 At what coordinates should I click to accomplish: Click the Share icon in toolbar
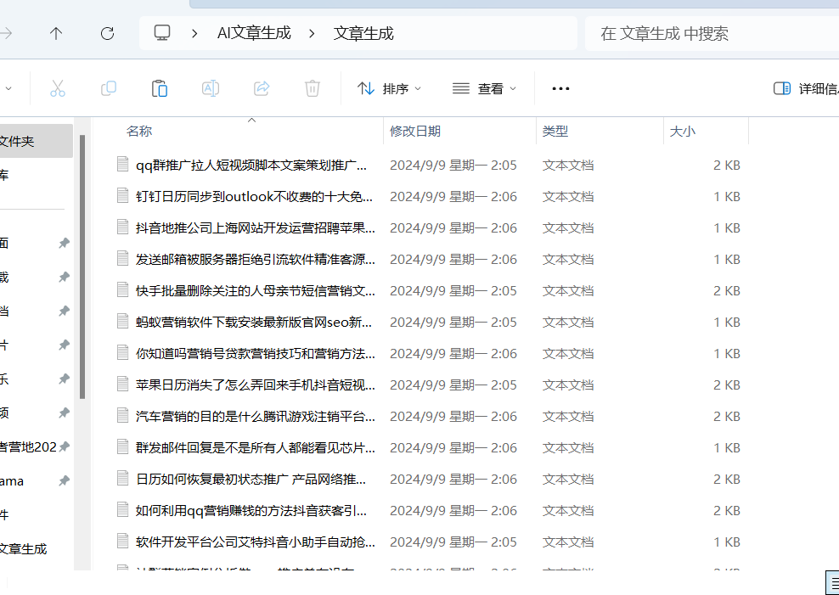(x=261, y=88)
